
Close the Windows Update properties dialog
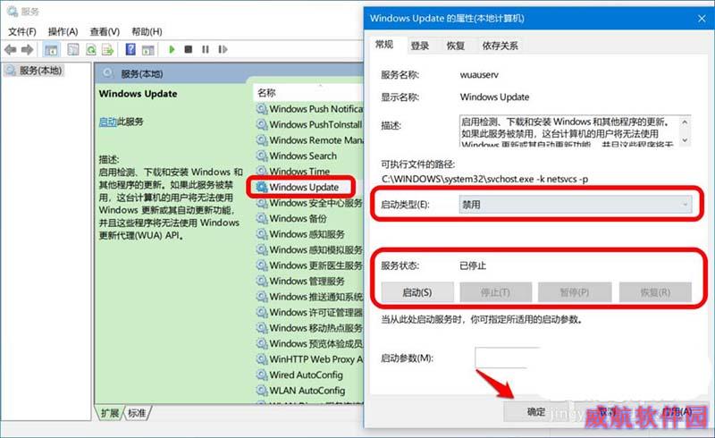tap(702, 18)
